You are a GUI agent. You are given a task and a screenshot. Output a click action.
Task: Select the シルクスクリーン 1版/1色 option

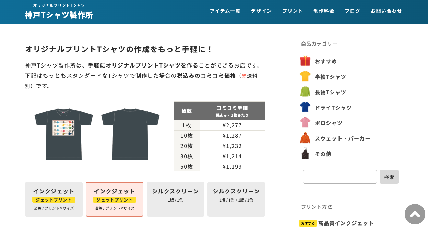[x=175, y=199]
